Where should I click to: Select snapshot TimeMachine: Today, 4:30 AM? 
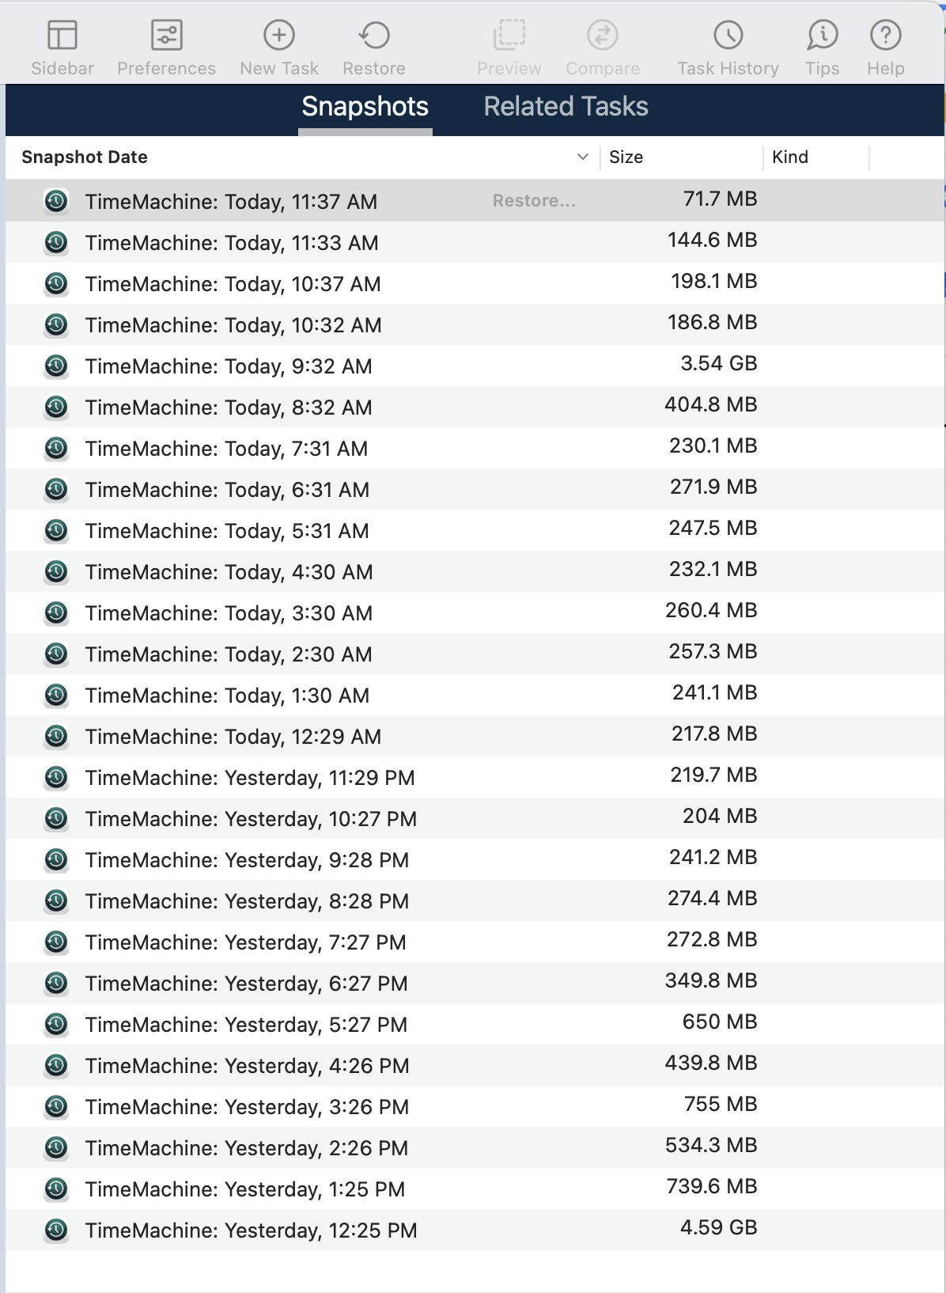coord(475,571)
